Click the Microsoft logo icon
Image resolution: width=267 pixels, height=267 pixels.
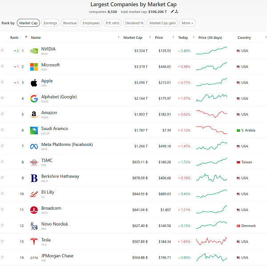[34, 67]
